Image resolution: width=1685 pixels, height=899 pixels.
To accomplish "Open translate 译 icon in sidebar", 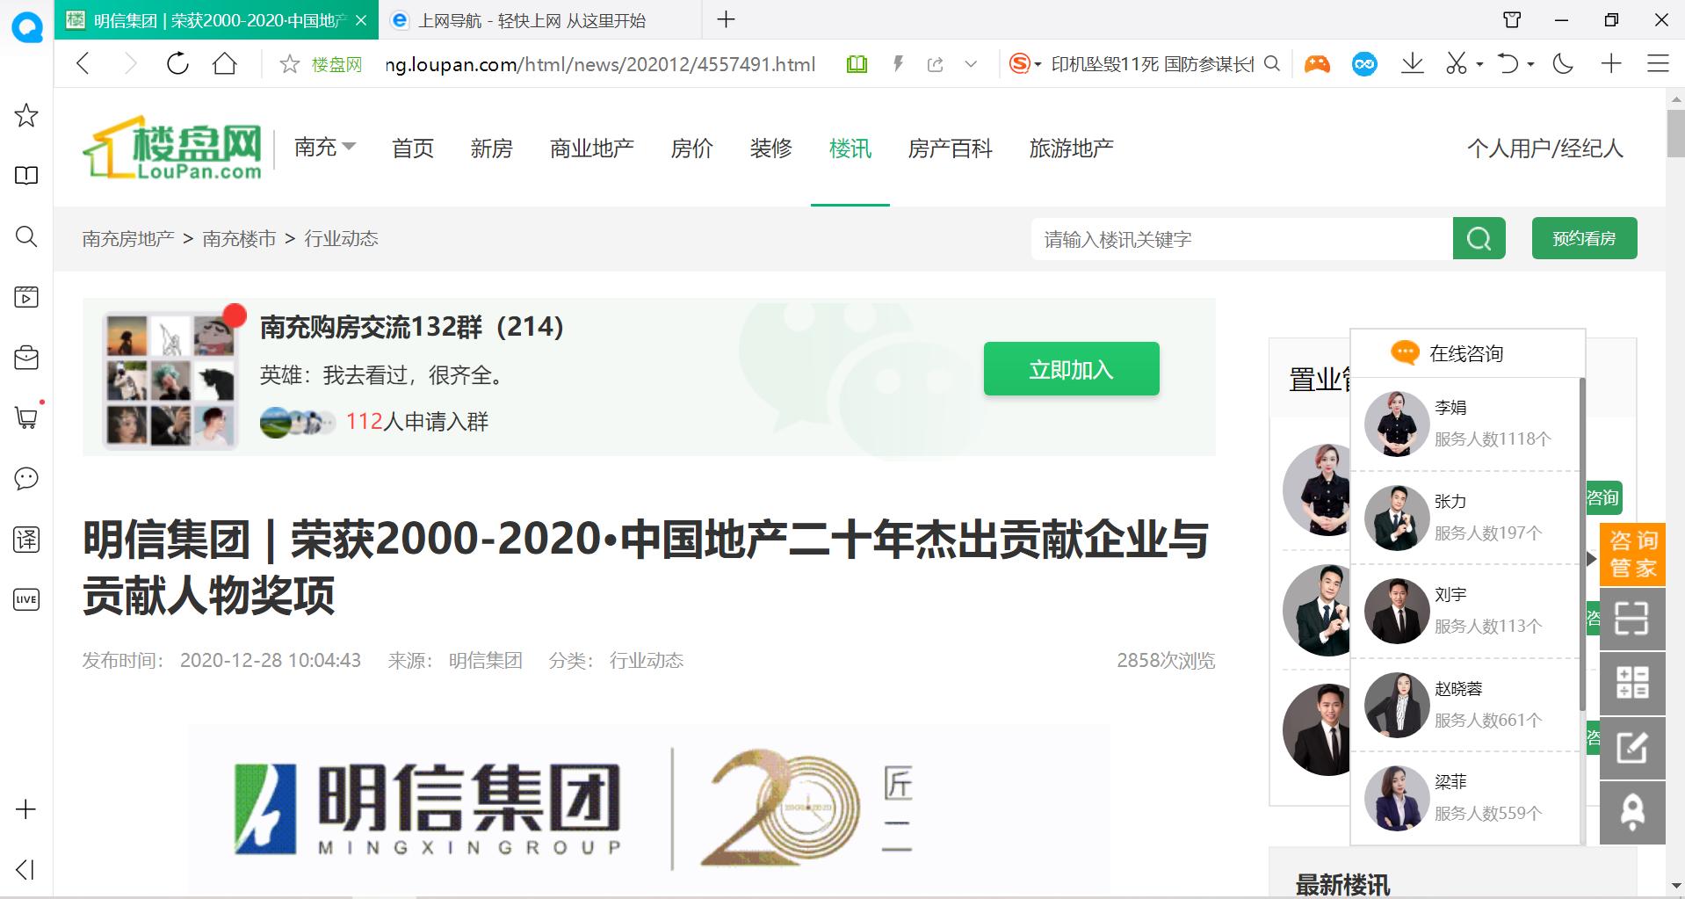I will coord(26,539).
